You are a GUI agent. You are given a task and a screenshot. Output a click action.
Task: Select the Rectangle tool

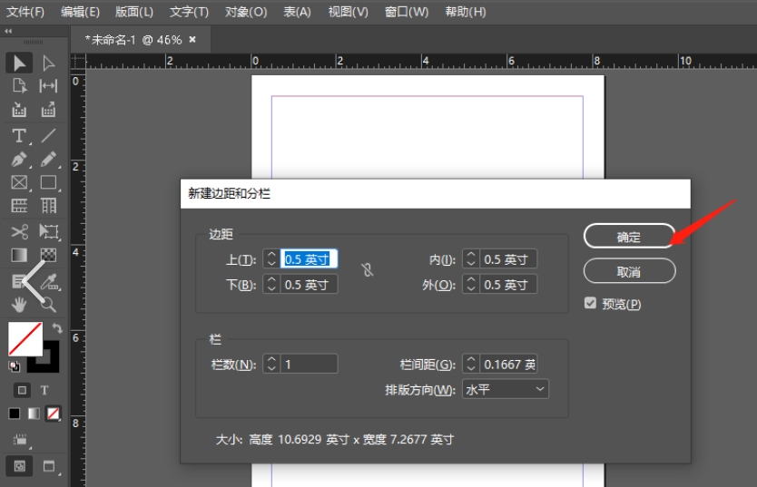point(48,183)
